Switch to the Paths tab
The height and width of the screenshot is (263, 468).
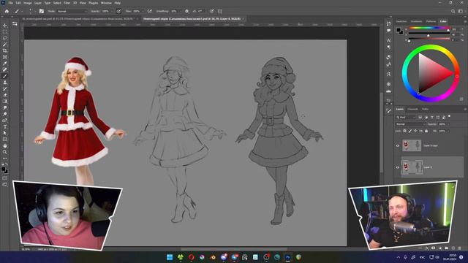pos(426,109)
